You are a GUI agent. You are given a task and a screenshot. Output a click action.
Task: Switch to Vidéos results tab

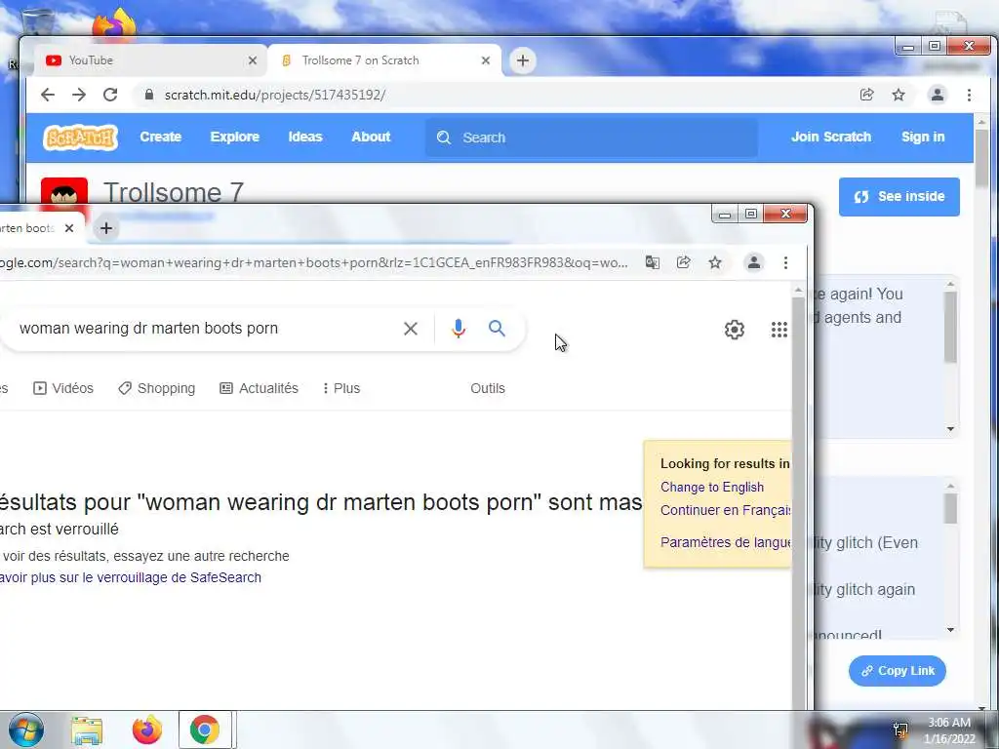[x=63, y=388]
